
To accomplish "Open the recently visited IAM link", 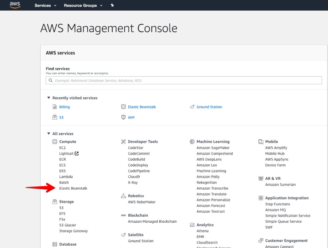I will pos(131,117).
